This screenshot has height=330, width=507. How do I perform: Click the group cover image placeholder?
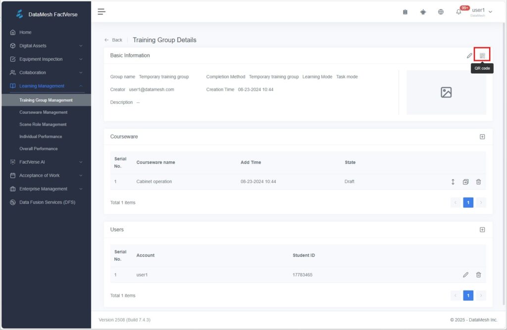[446, 93]
